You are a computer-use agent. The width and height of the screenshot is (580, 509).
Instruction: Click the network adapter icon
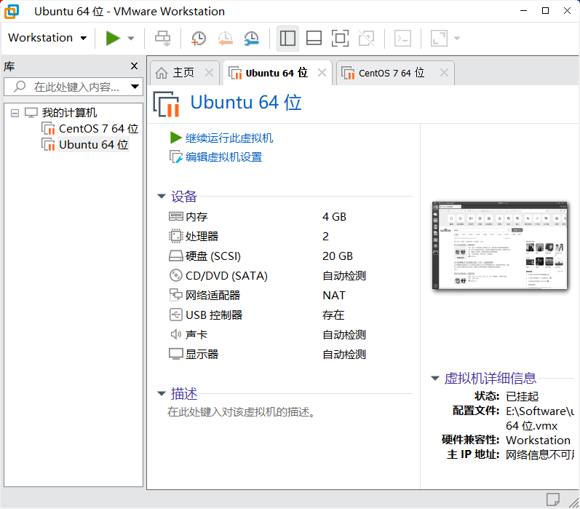[175, 295]
